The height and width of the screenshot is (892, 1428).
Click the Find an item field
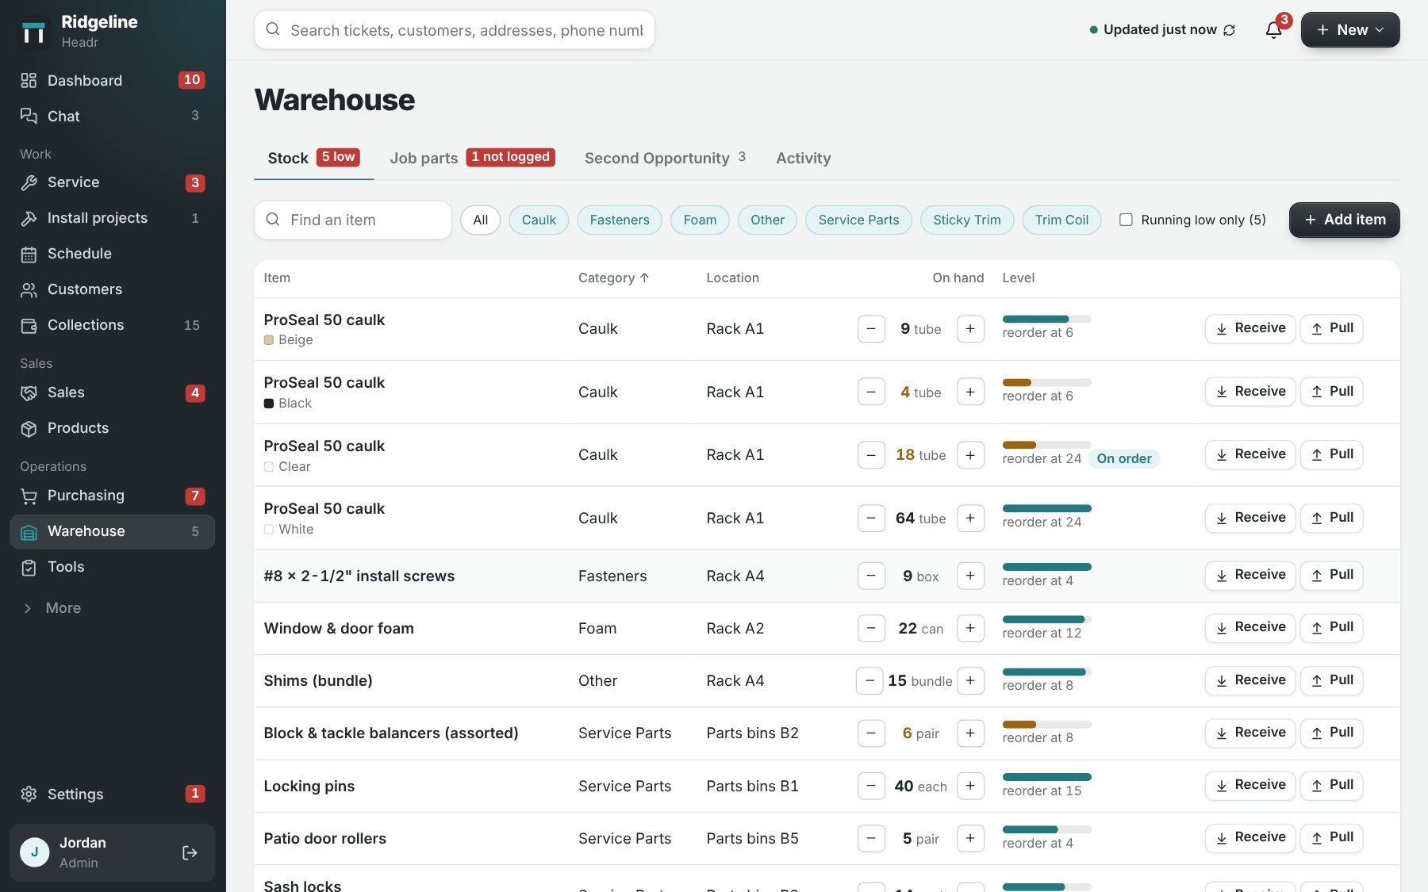point(353,220)
